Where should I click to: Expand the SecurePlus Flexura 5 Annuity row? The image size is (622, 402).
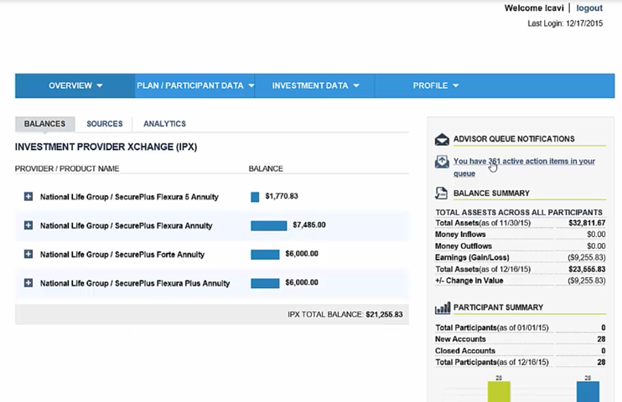(x=28, y=197)
